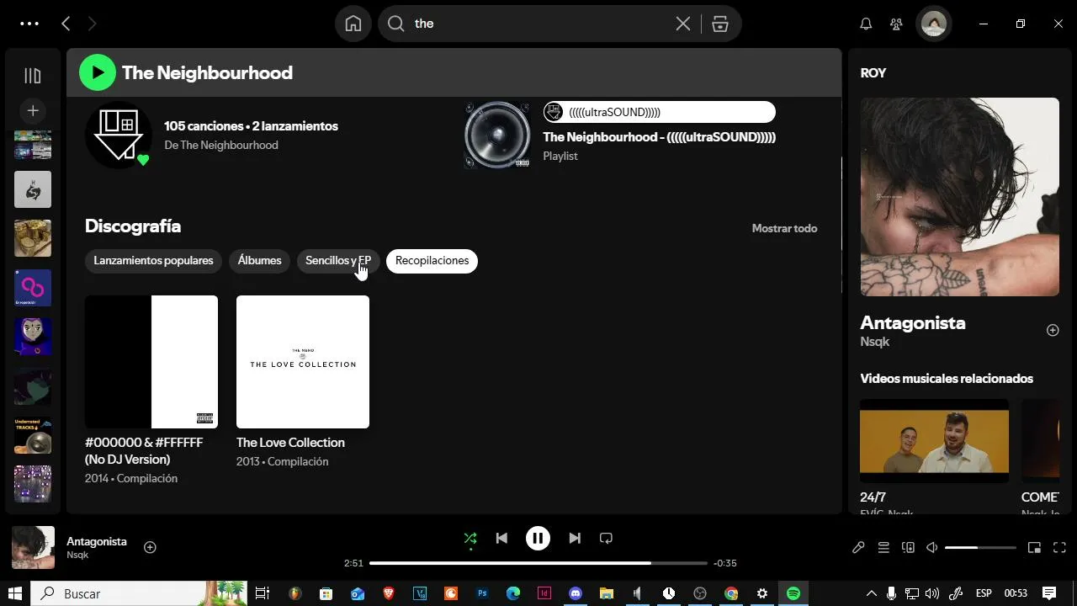This screenshot has width=1077, height=606.
Task: Open Task View on the taskbar
Action: click(263, 593)
